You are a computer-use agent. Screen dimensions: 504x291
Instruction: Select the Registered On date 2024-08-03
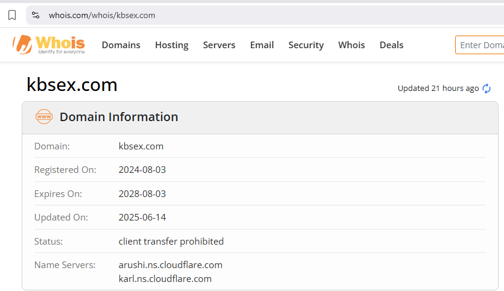coord(142,170)
